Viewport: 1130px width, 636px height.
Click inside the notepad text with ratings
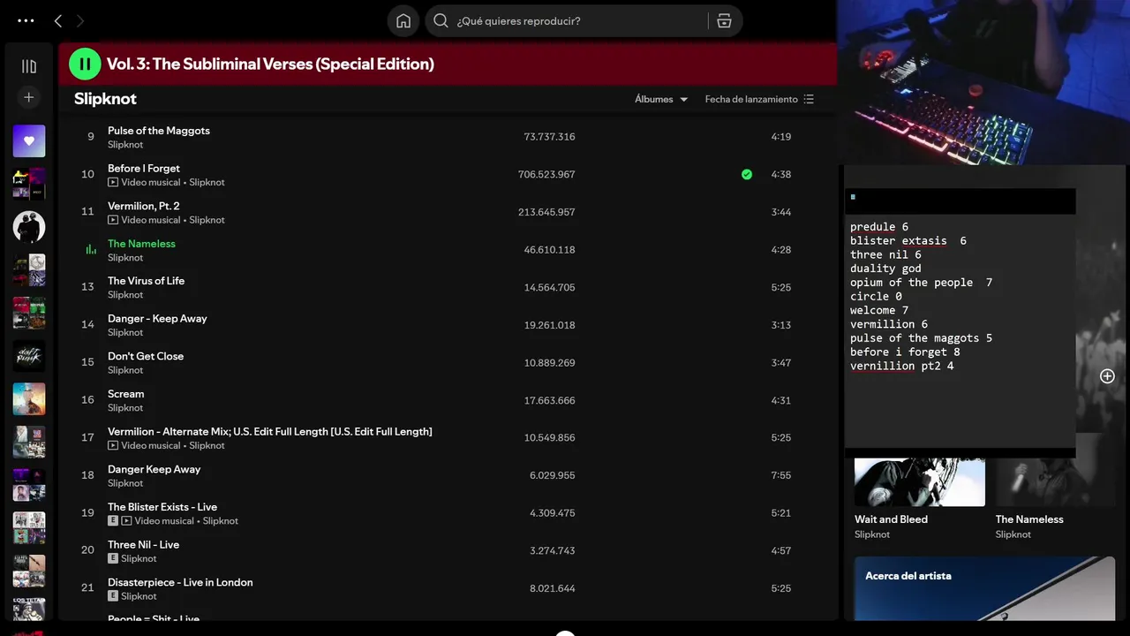[x=960, y=330]
